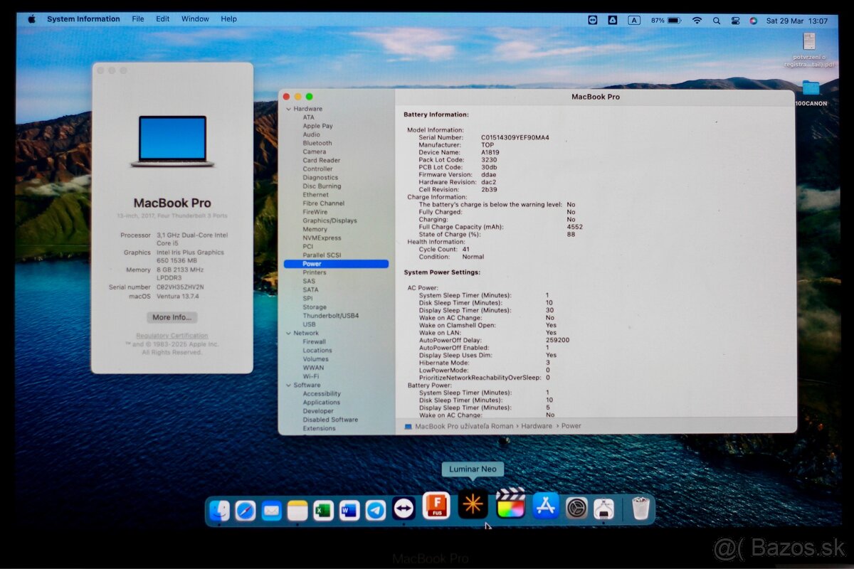Open the App Store from the Dock

coord(545,509)
